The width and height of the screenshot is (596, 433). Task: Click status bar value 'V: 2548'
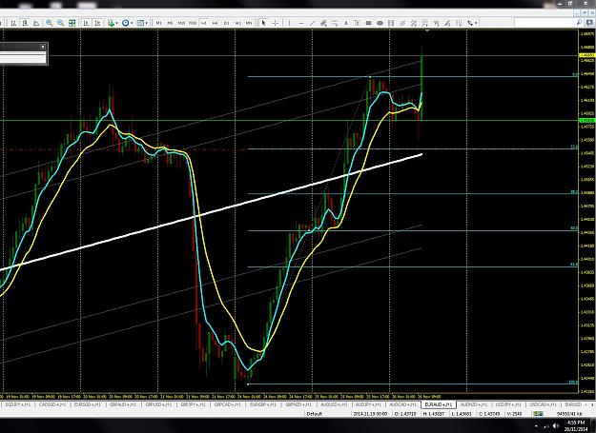[514, 414]
